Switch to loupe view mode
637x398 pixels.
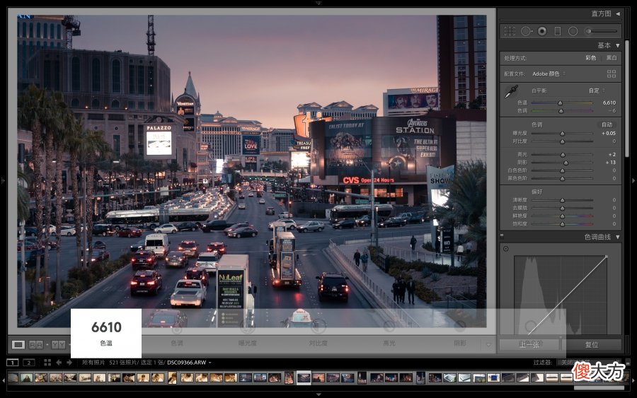(x=18, y=344)
